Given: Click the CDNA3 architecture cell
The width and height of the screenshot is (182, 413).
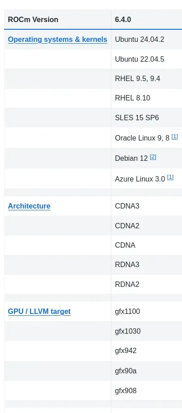Looking at the screenshot, I should (x=146, y=206).
